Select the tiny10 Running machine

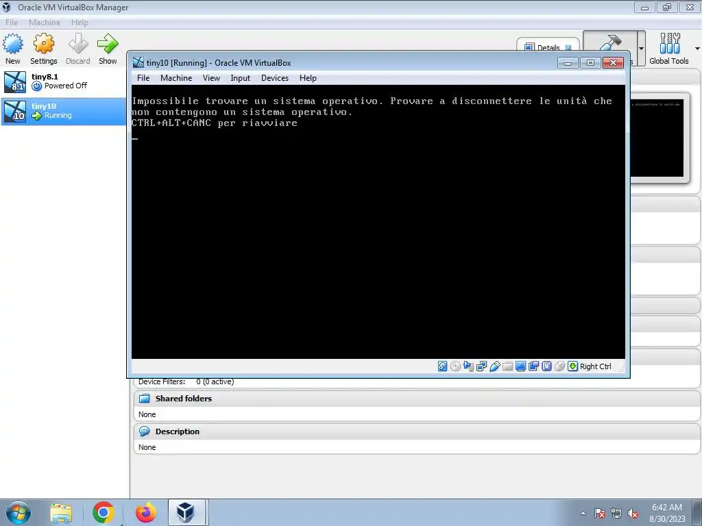[x=64, y=112]
